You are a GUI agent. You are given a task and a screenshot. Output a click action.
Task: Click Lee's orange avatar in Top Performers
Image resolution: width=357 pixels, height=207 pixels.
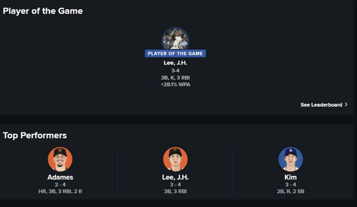pos(175,159)
